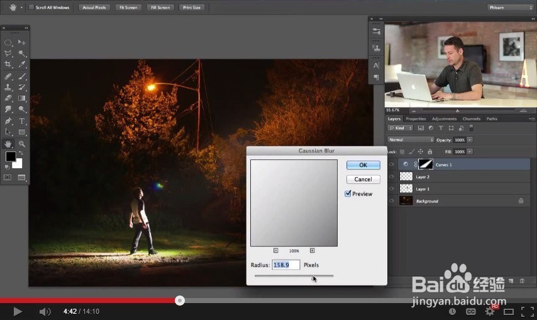This screenshot has height=320, width=537.
Task: Change the screen mode
Action: point(21,178)
